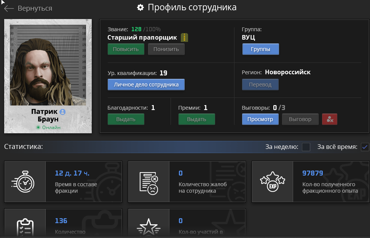Click the back arrow icon
Image resolution: width=370 pixels, height=238 pixels.
(x=9, y=8)
